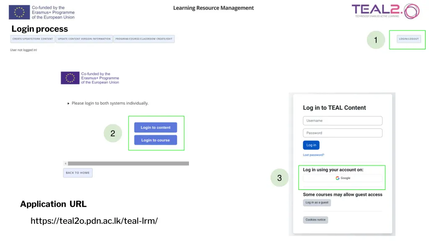Viewport: 429px width, 241px height.
Task: Click the 'User not logged in!' text
Action: click(x=23, y=50)
